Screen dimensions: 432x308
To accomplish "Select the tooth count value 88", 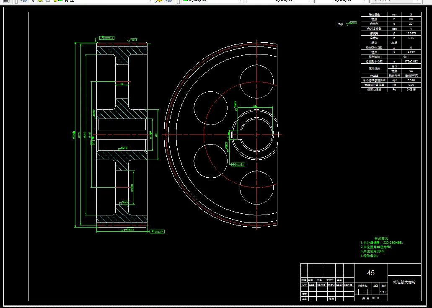I will (x=411, y=19).
